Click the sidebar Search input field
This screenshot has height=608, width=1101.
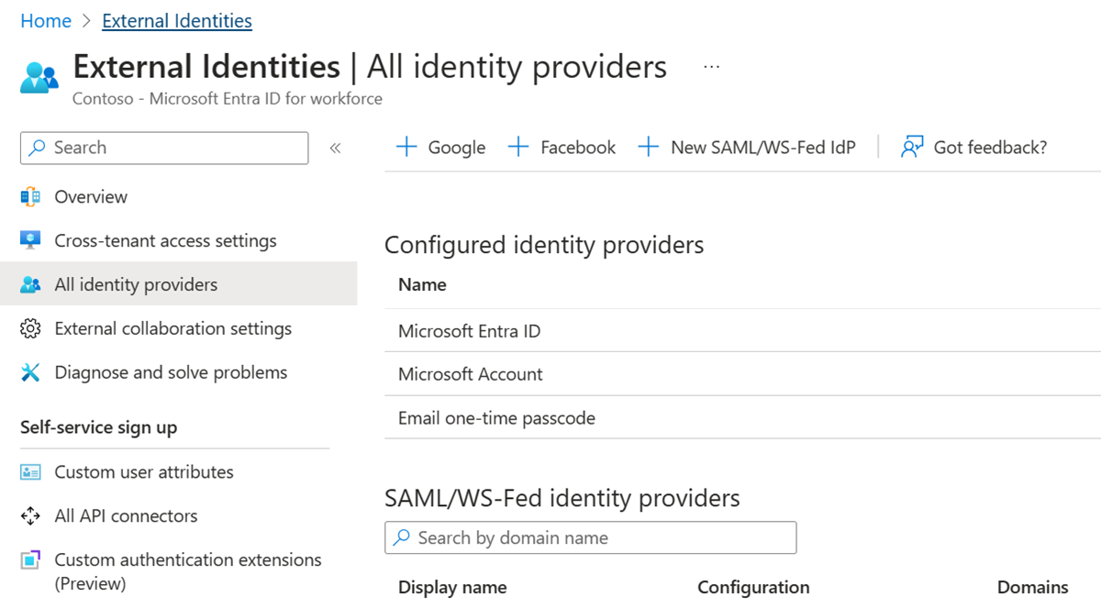tap(163, 148)
